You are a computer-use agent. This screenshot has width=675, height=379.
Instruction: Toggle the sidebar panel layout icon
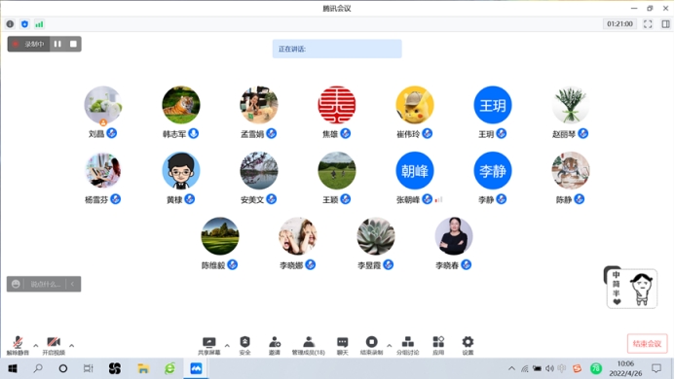pos(665,24)
